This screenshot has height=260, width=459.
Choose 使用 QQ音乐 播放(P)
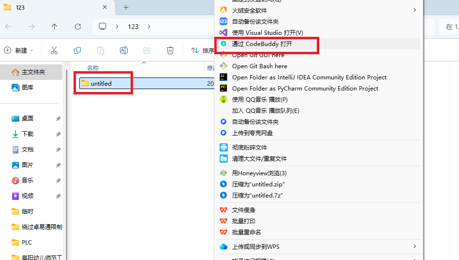(318, 99)
